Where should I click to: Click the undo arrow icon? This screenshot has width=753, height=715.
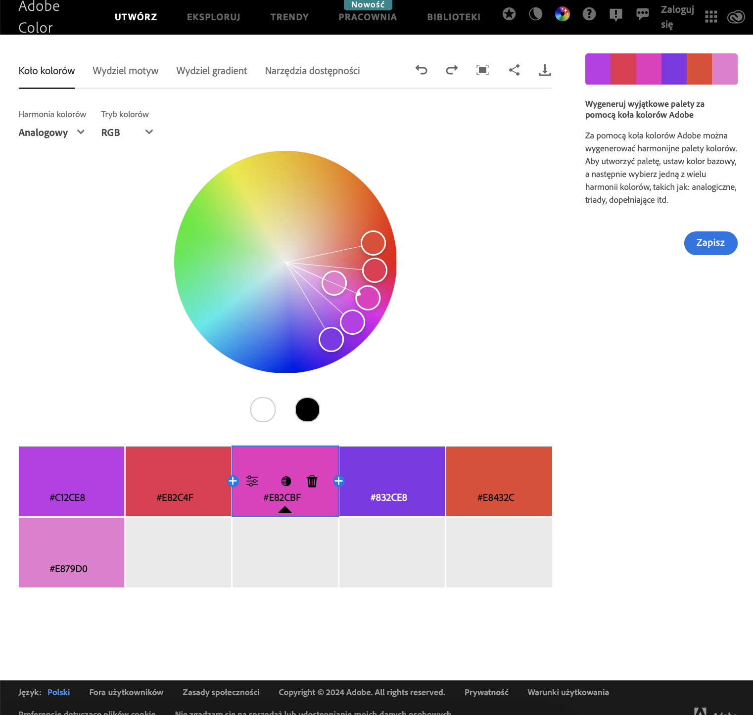(421, 70)
